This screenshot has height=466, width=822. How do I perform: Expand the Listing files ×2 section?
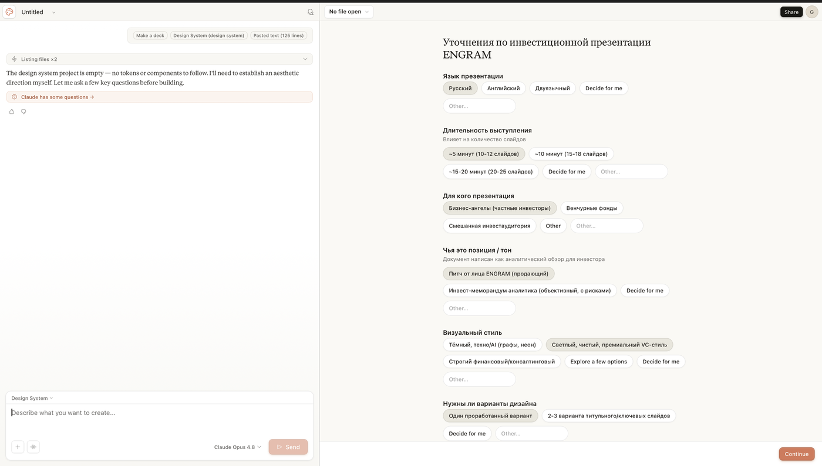click(160, 59)
